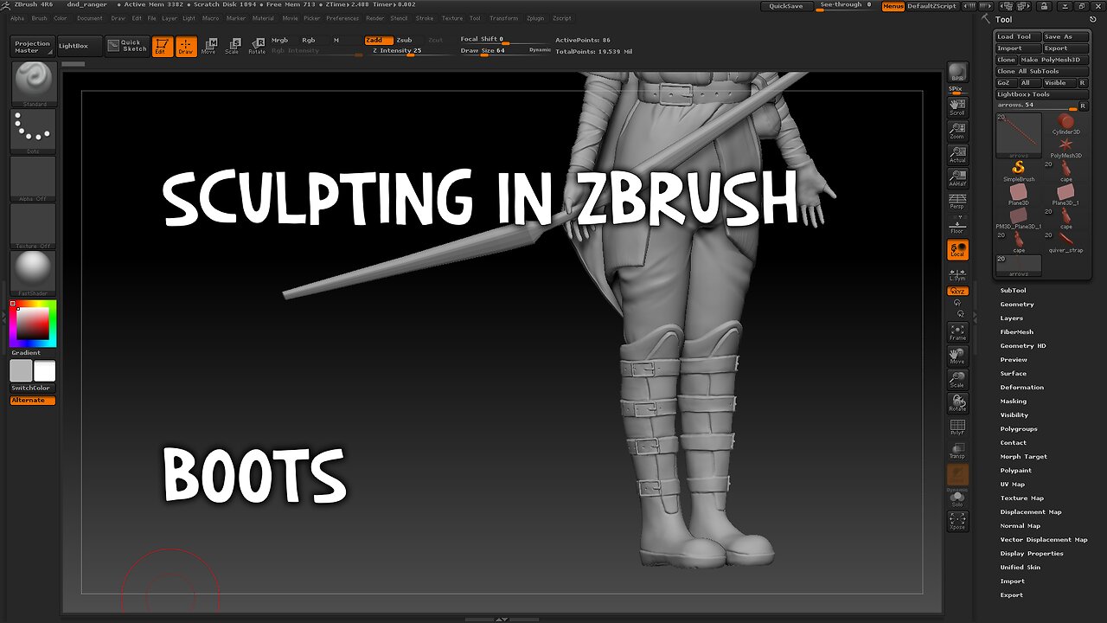
Task: Expand the Displacement Map subpalette
Action: coord(1031,512)
